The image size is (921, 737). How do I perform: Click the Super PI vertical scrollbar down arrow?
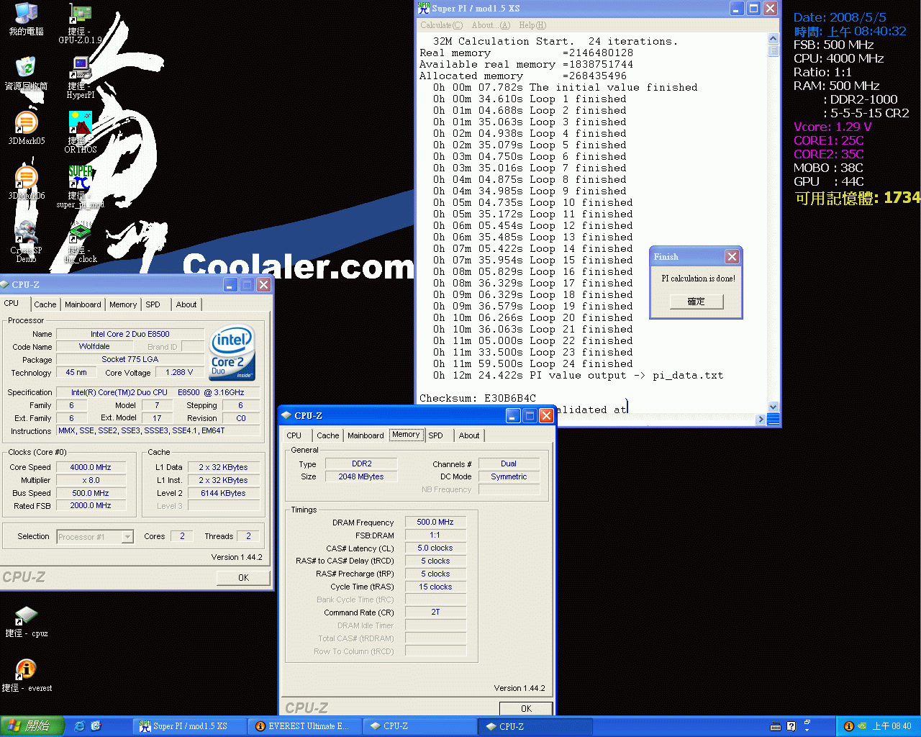click(773, 407)
